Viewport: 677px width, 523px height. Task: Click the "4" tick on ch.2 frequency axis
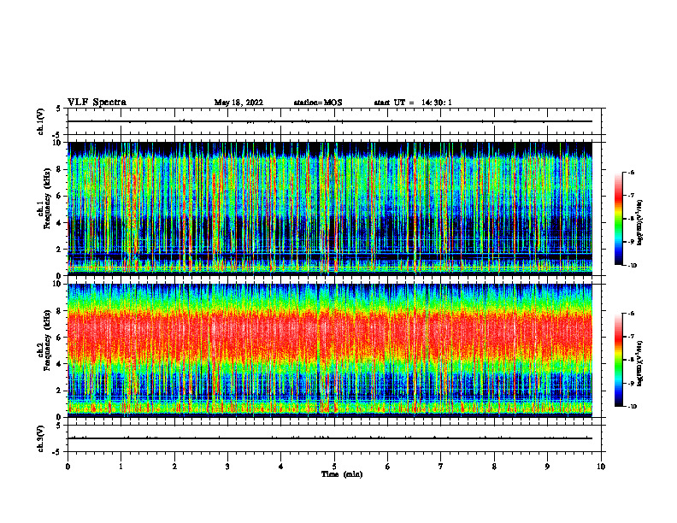click(60, 365)
